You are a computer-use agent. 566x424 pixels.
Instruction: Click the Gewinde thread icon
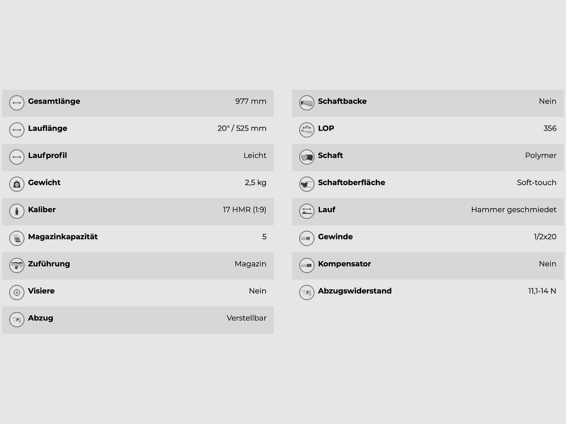tap(307, 238)
